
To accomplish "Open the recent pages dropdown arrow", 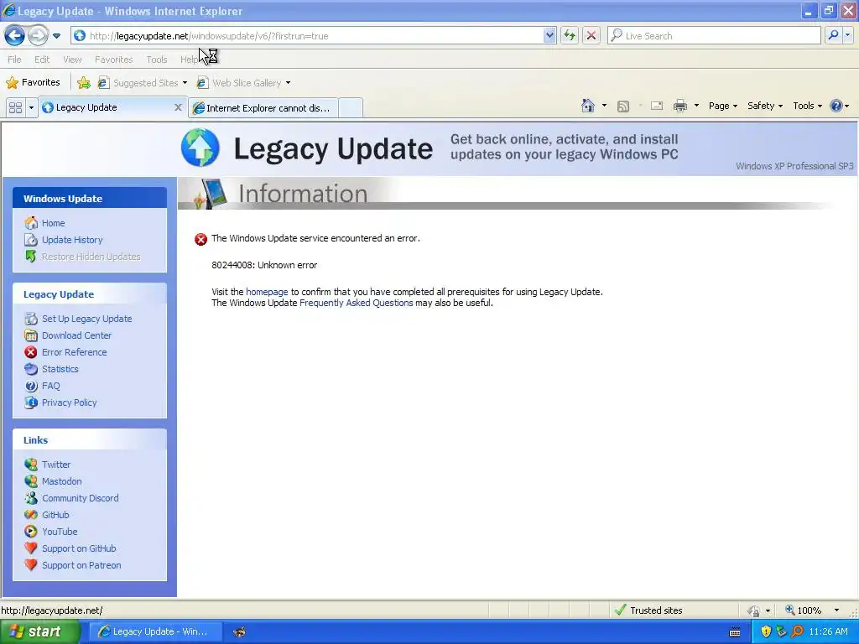I will (x=56, y=36).
